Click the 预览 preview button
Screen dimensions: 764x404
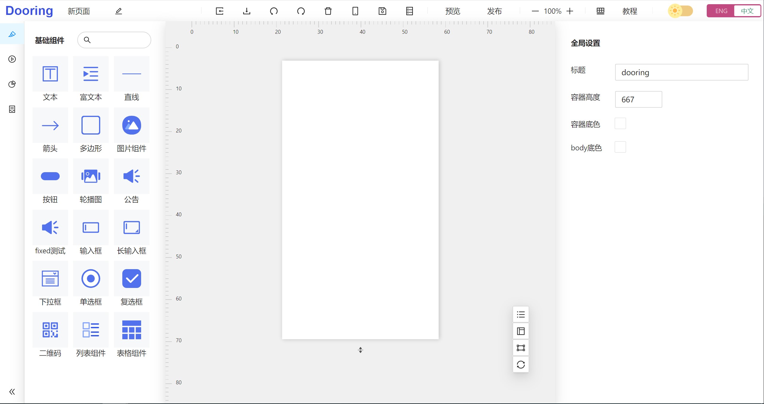click(453, 11)
